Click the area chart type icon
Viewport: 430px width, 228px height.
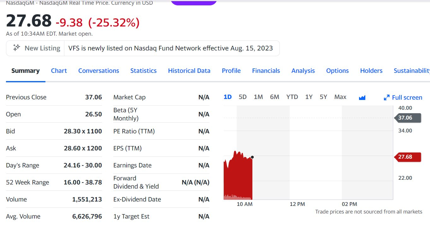coord(362,97)
